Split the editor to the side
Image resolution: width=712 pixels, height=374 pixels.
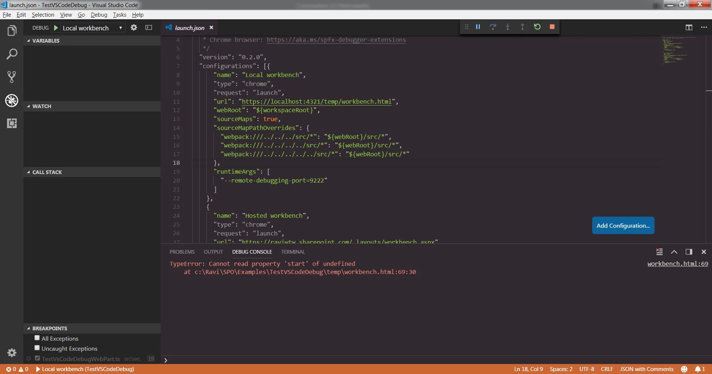click(689, 27)
